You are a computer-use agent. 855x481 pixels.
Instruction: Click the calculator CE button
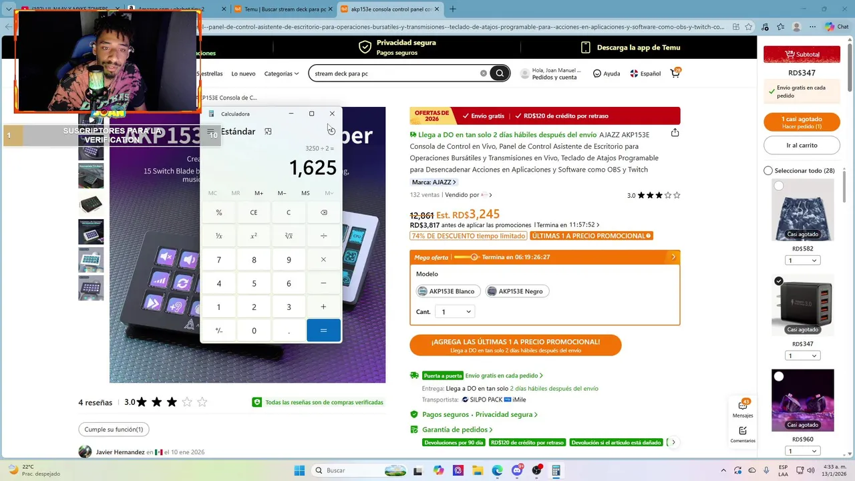[254, 212]
